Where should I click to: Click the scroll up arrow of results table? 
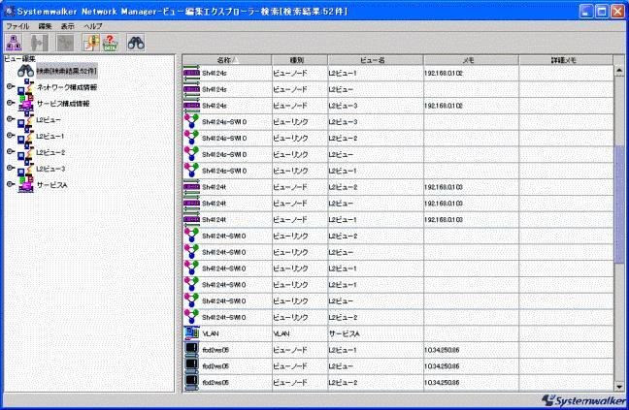pos(619,71)
